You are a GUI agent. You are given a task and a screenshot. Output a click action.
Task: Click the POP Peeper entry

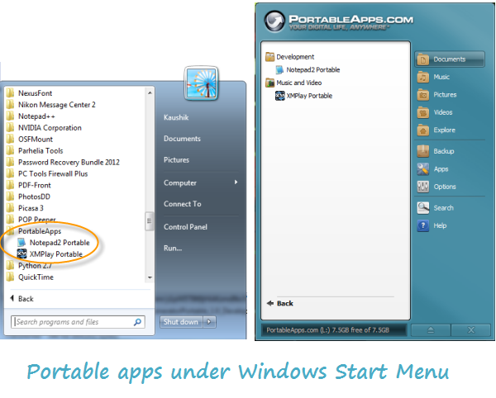31,220
